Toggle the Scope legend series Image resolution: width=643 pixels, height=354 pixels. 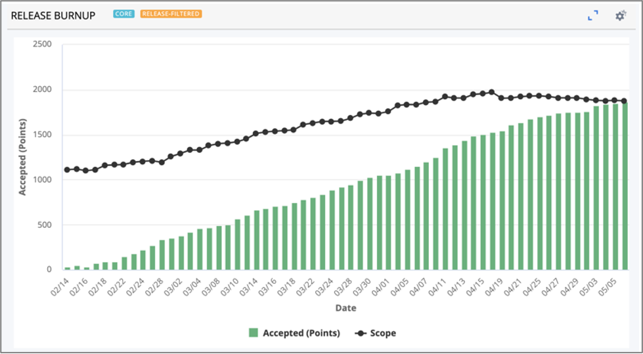pos(382,333)
